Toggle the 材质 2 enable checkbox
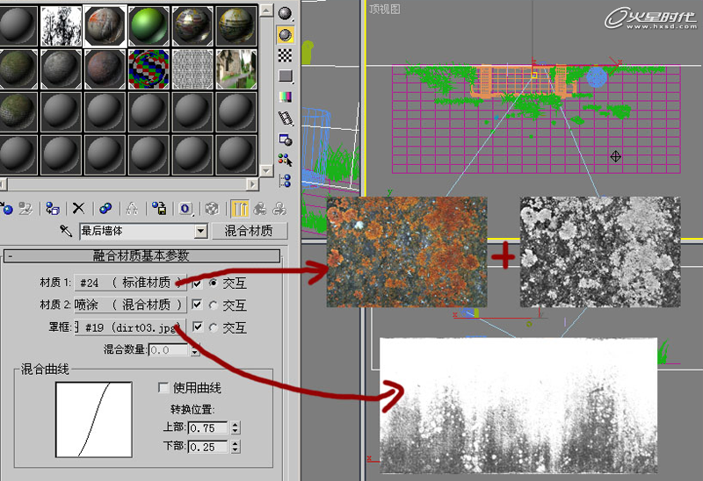The height and width of the screenshot is (481, 703). click(197, 305)
